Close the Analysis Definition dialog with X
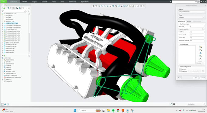This screenshot has height=113, width=207. (x=205, y=5)
